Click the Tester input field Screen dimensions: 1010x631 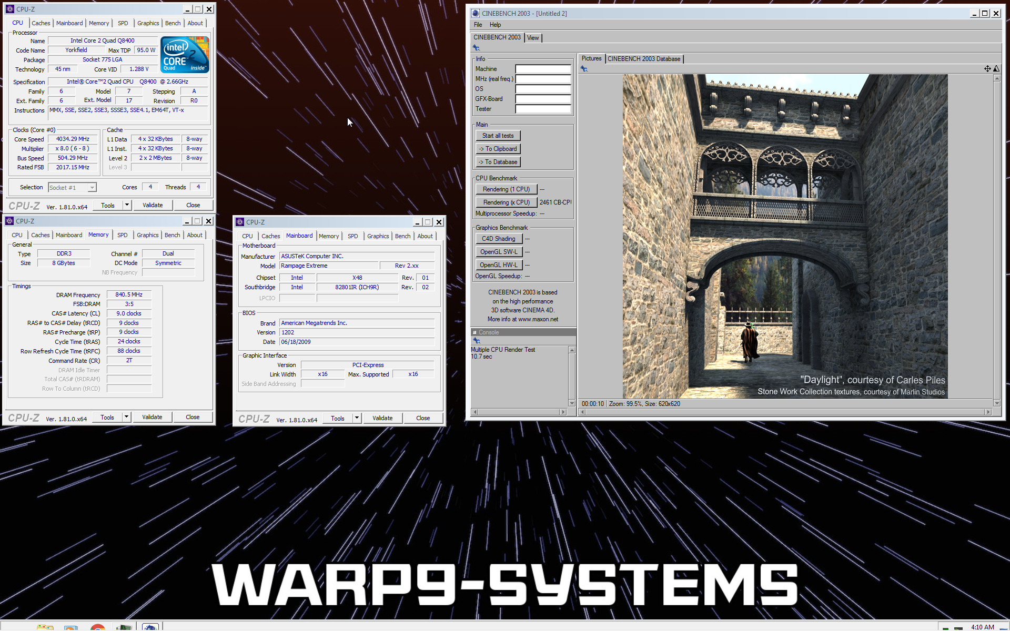pyautogui.click(x=543, y=109)
